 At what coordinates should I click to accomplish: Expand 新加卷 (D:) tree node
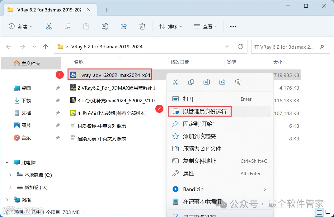tap(10, 188)
